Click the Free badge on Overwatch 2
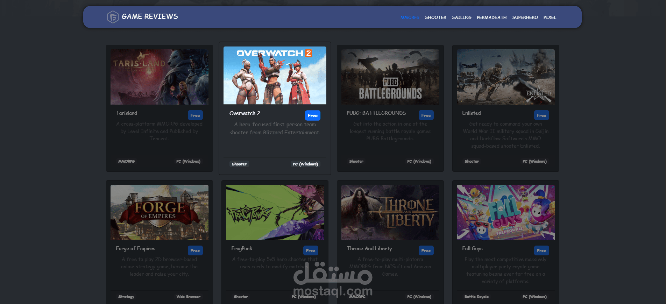The image size is (666, 304). (313, 115)
